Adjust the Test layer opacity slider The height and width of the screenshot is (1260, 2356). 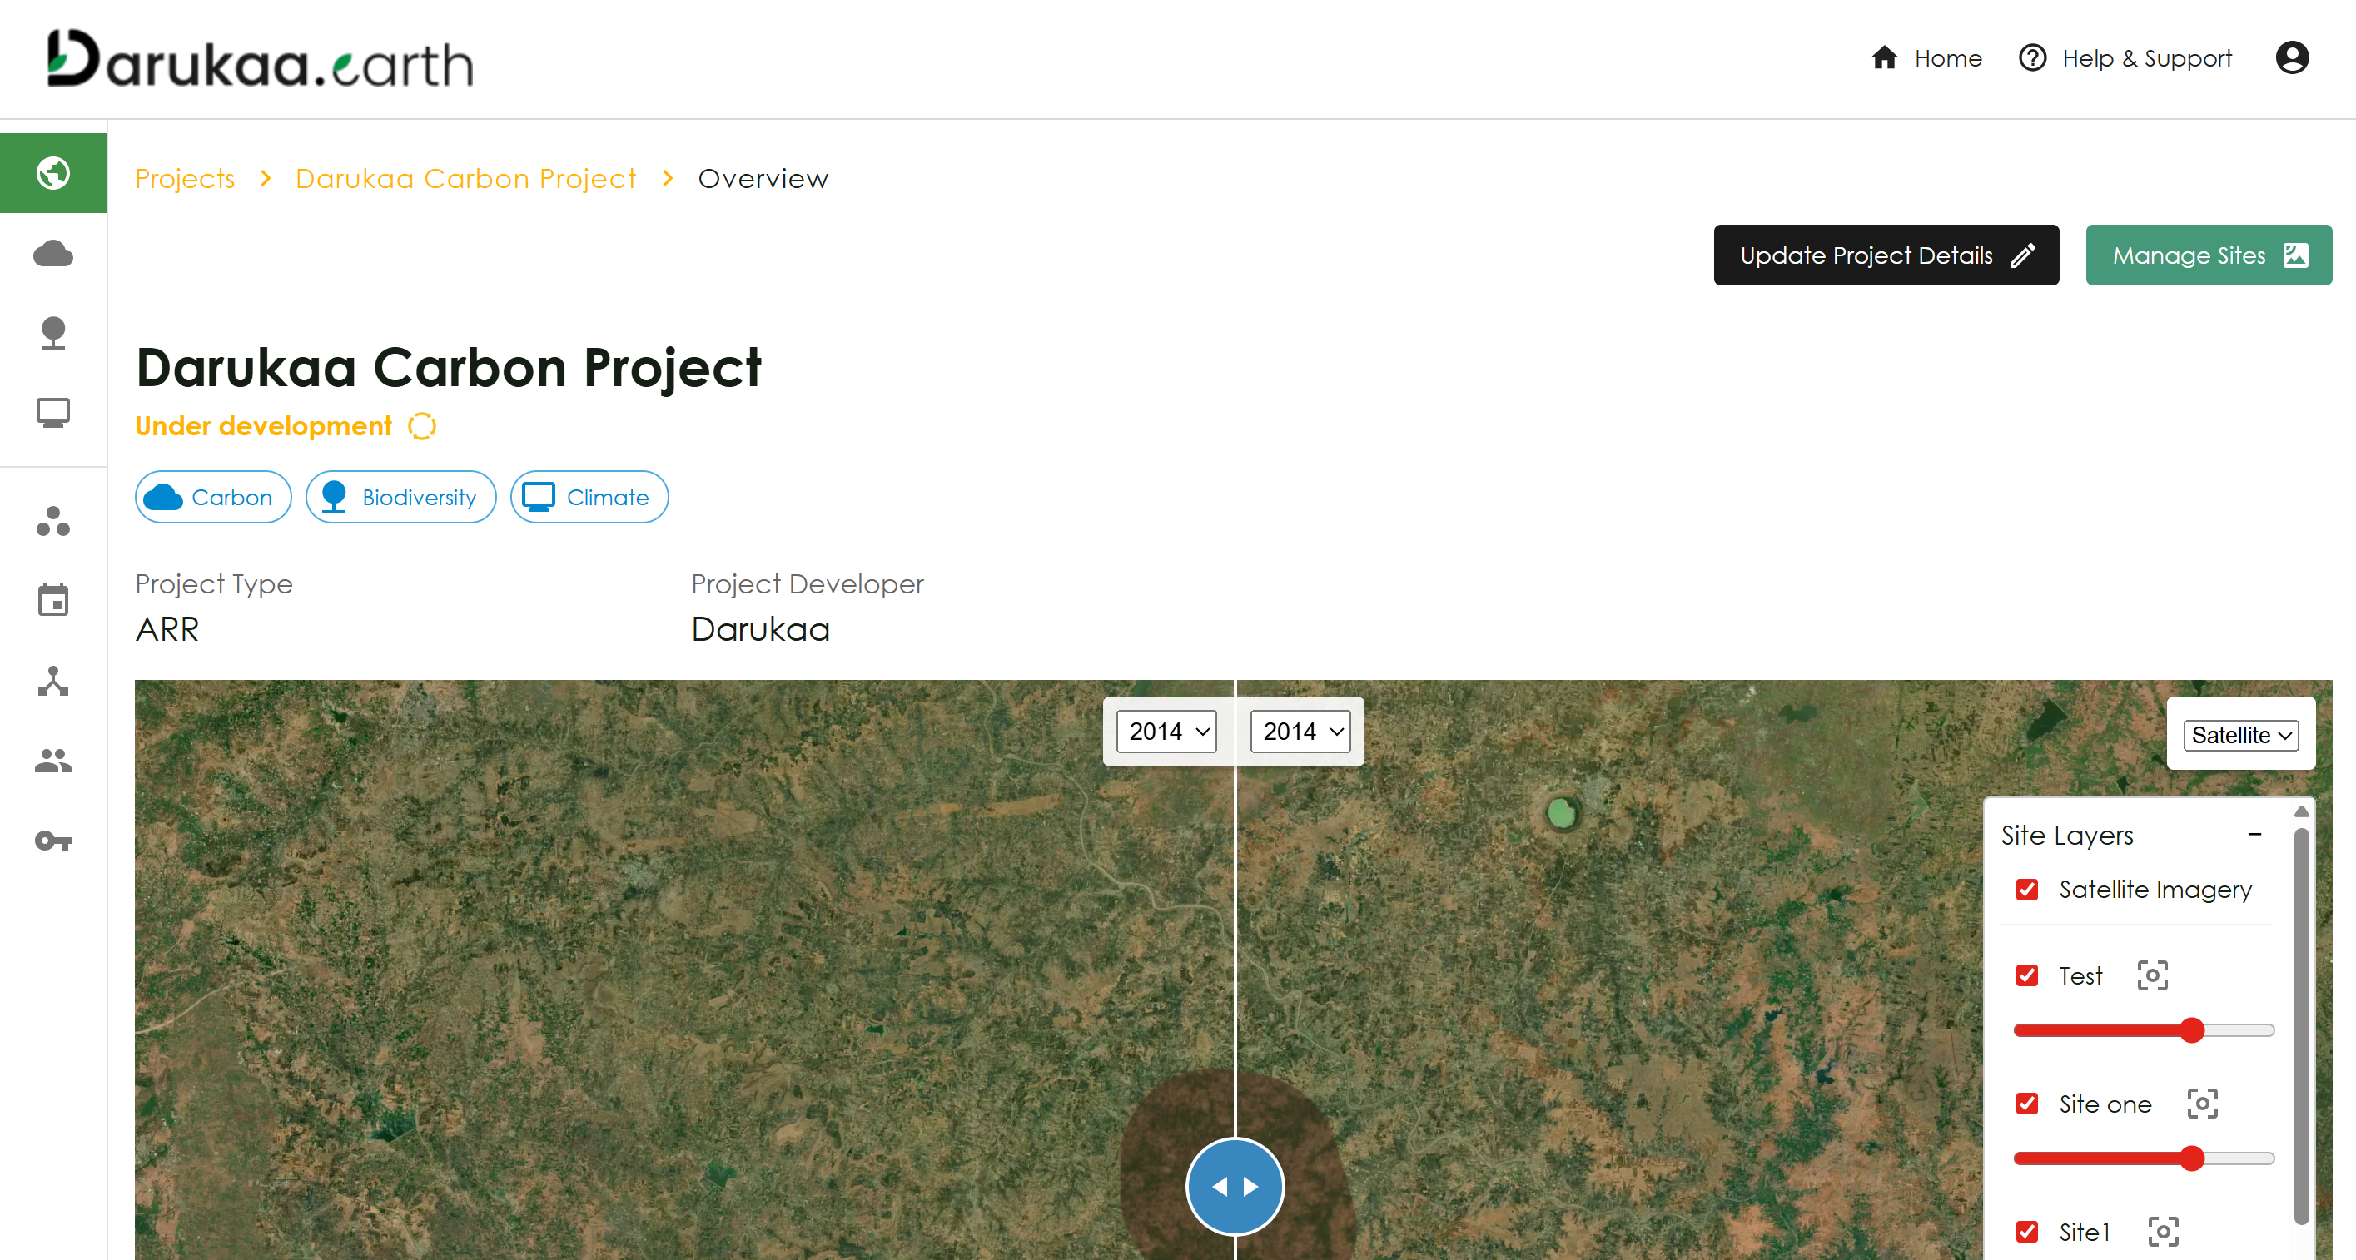pyautogui.click(x=2144, y=1030)
